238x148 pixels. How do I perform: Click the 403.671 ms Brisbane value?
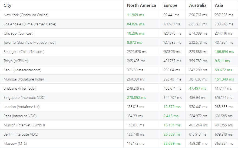point(172,88)
